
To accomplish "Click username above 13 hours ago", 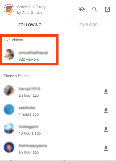I will click(x=28, y=127).
